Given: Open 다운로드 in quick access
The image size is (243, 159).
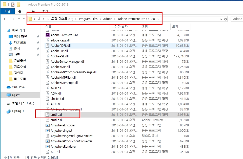Looking at the screenshot, I should 20,42.
